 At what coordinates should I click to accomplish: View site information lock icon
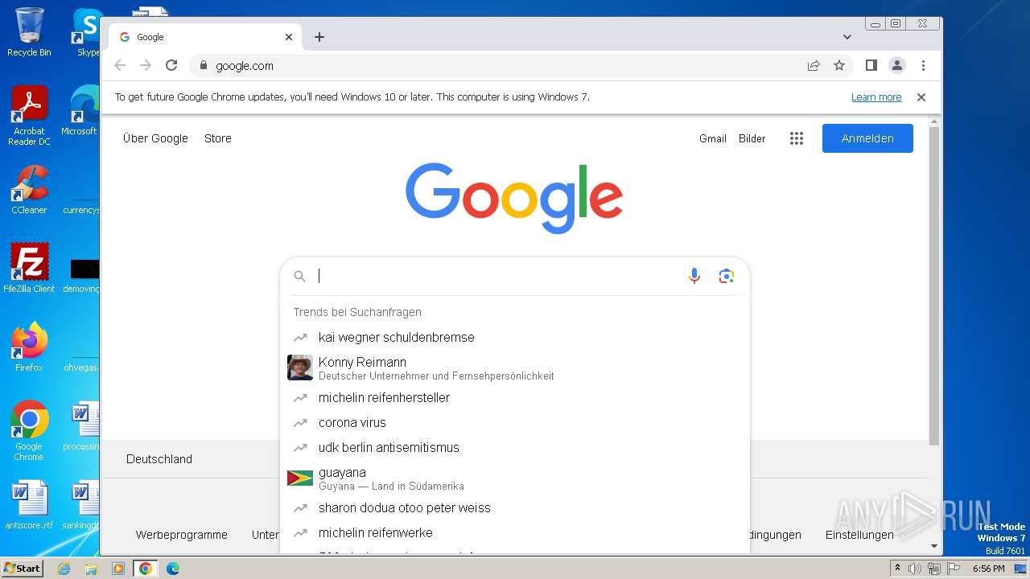pos(204,66)
